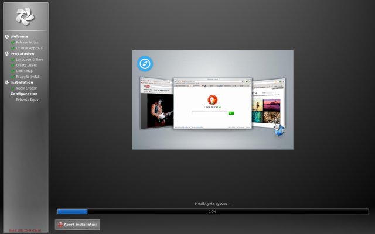Select the Language & Time step

coord(29,60)
